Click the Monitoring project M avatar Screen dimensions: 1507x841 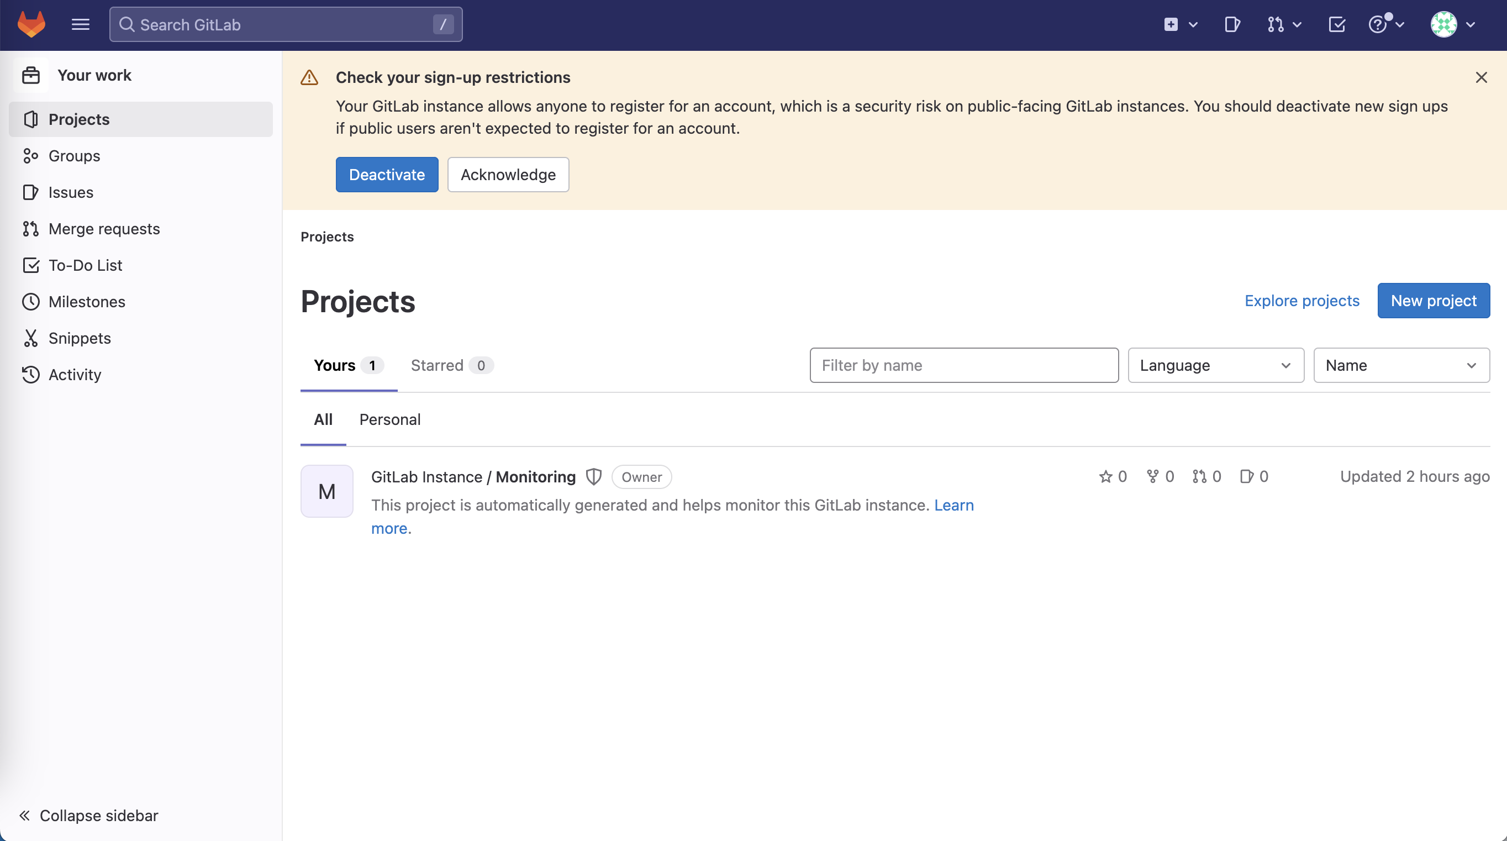click(326, 492)
